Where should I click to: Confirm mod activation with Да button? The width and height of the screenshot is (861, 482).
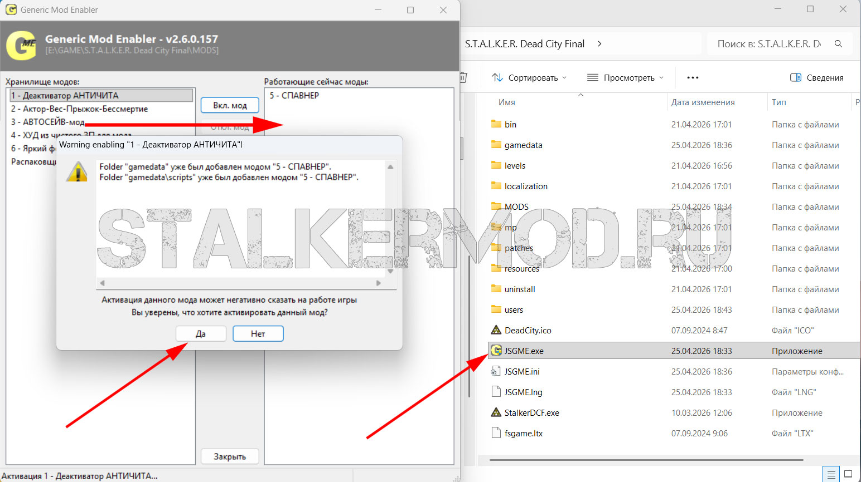(201, 333)
